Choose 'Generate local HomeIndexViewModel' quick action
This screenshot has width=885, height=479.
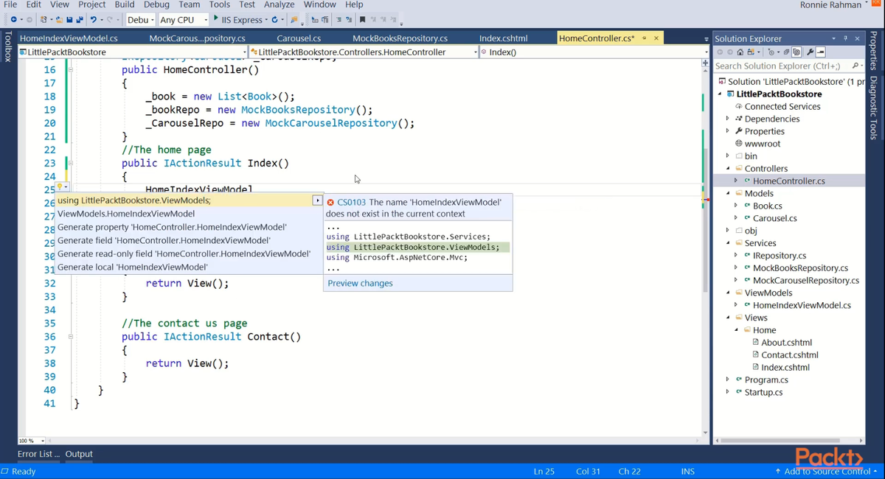coord(133,267)
